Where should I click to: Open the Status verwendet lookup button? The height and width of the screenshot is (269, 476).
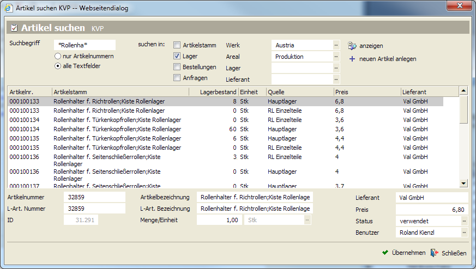[x=464, y=221]
